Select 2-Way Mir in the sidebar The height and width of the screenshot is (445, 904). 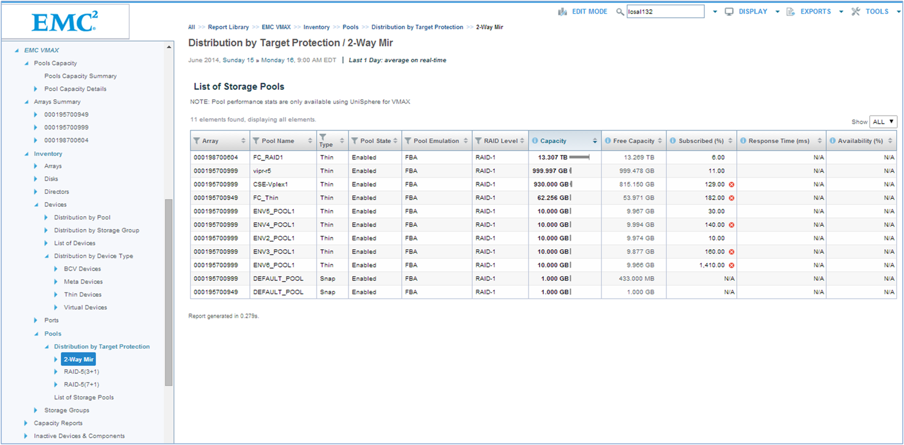[78, 359]
